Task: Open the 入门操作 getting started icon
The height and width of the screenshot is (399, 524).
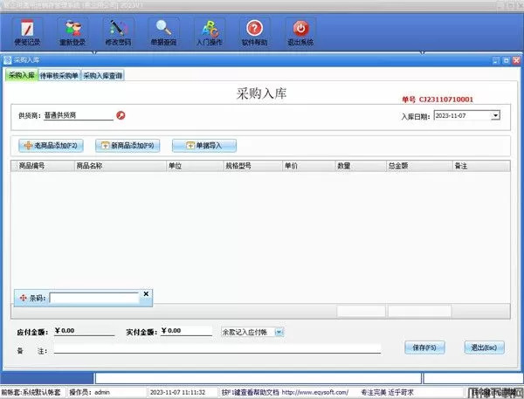Action: tap(207, 29)
